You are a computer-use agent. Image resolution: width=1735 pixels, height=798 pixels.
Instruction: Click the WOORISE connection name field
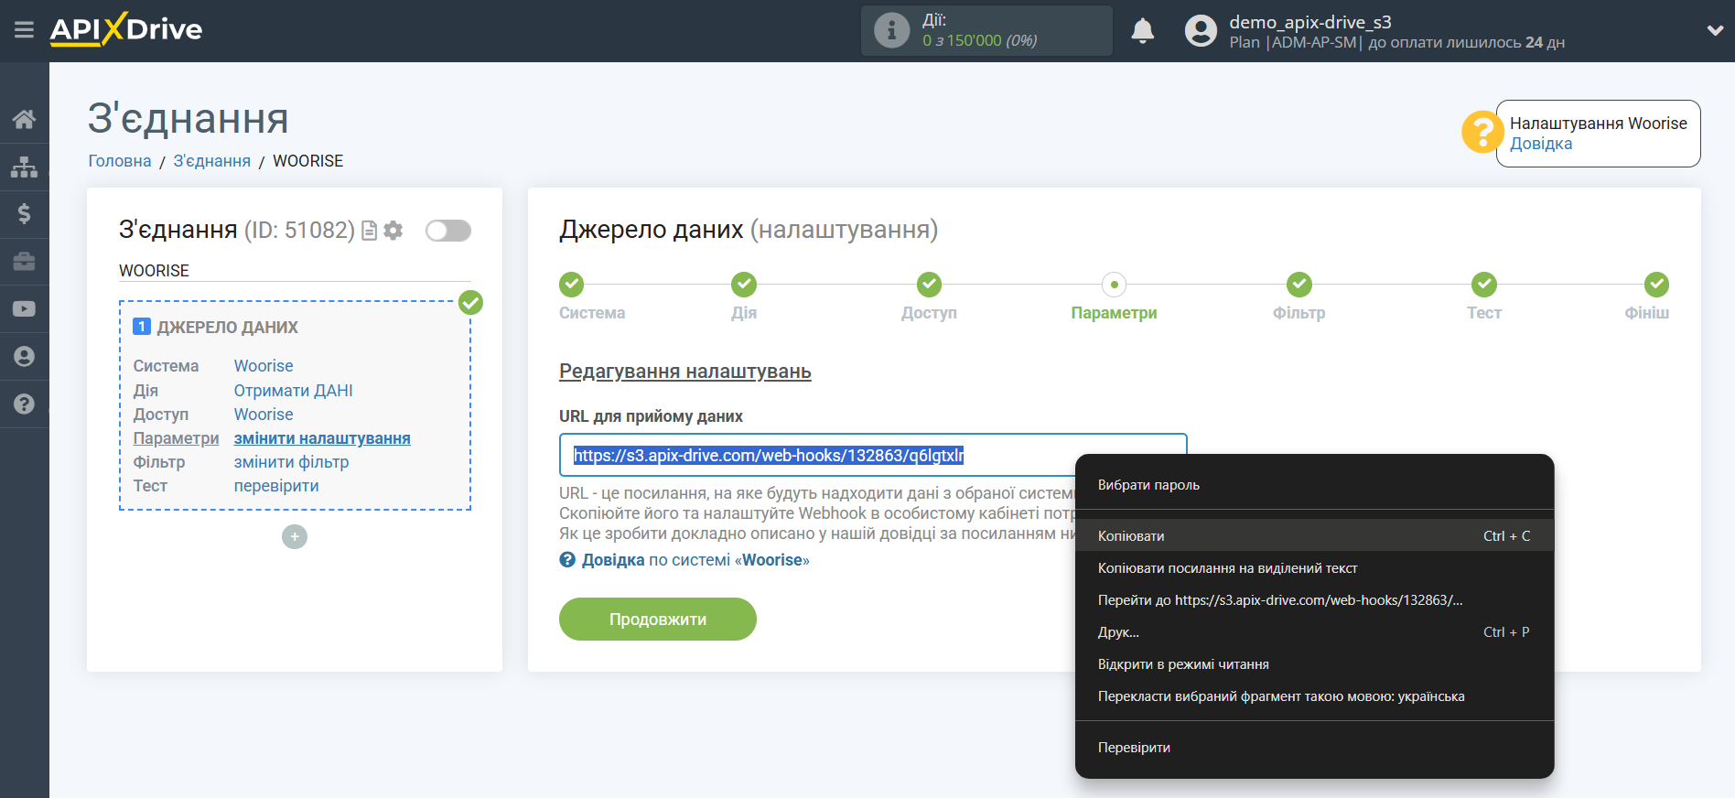(x=295, y=271)
